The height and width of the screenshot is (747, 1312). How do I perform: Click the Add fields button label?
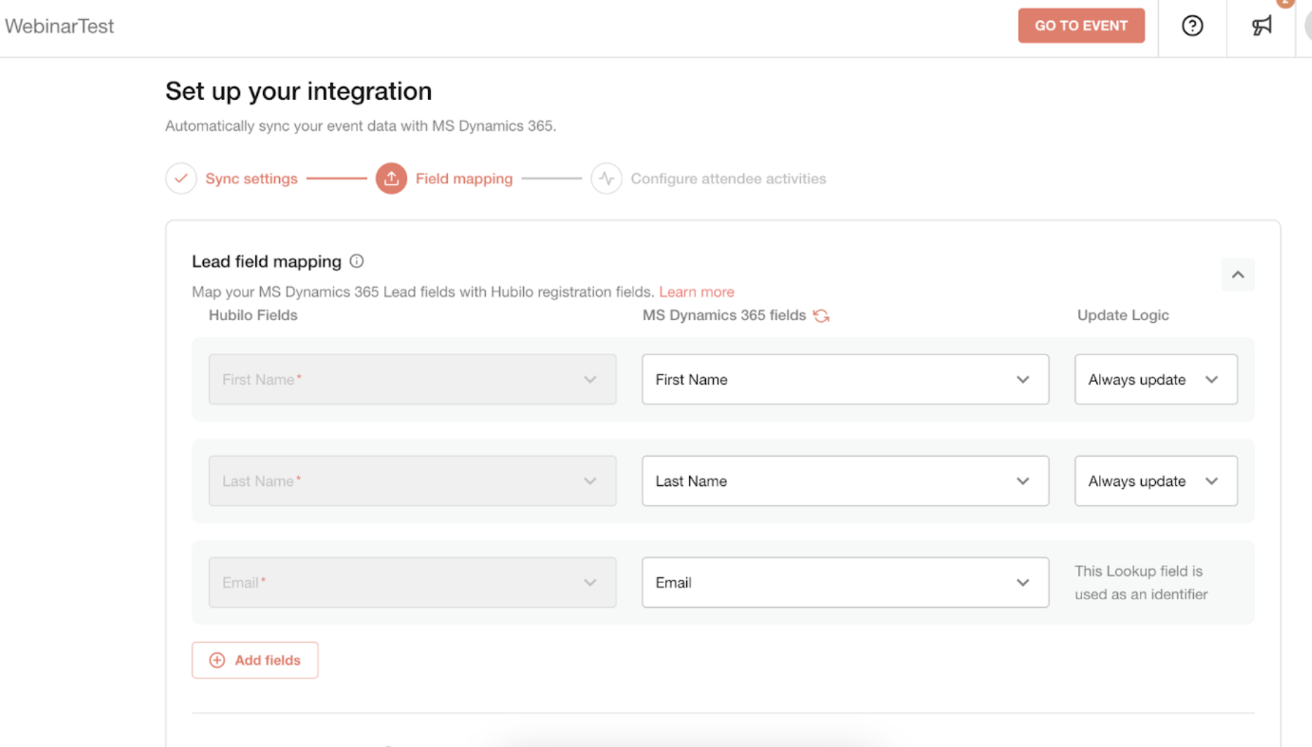coord(267,660)
